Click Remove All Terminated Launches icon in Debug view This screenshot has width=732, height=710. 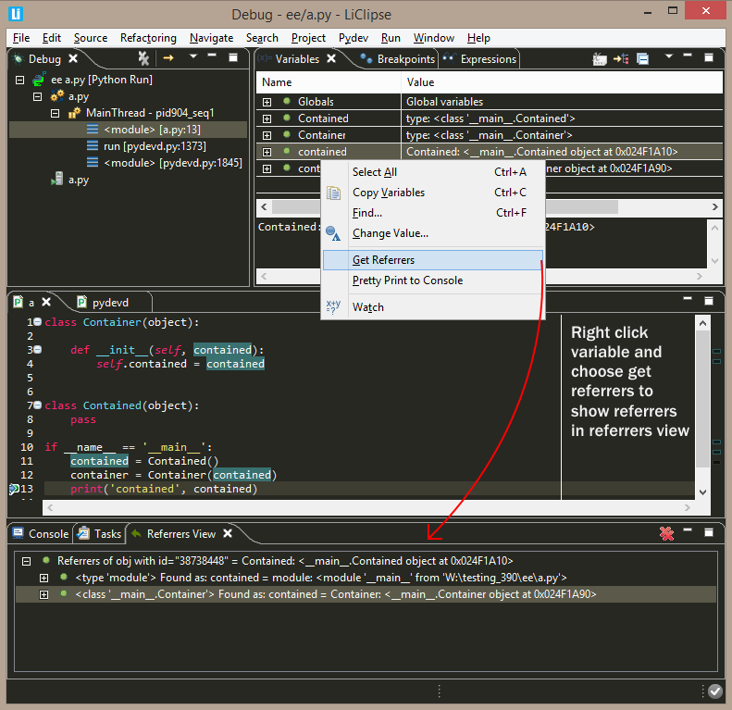pyautogui.click(x=143, y=58)
